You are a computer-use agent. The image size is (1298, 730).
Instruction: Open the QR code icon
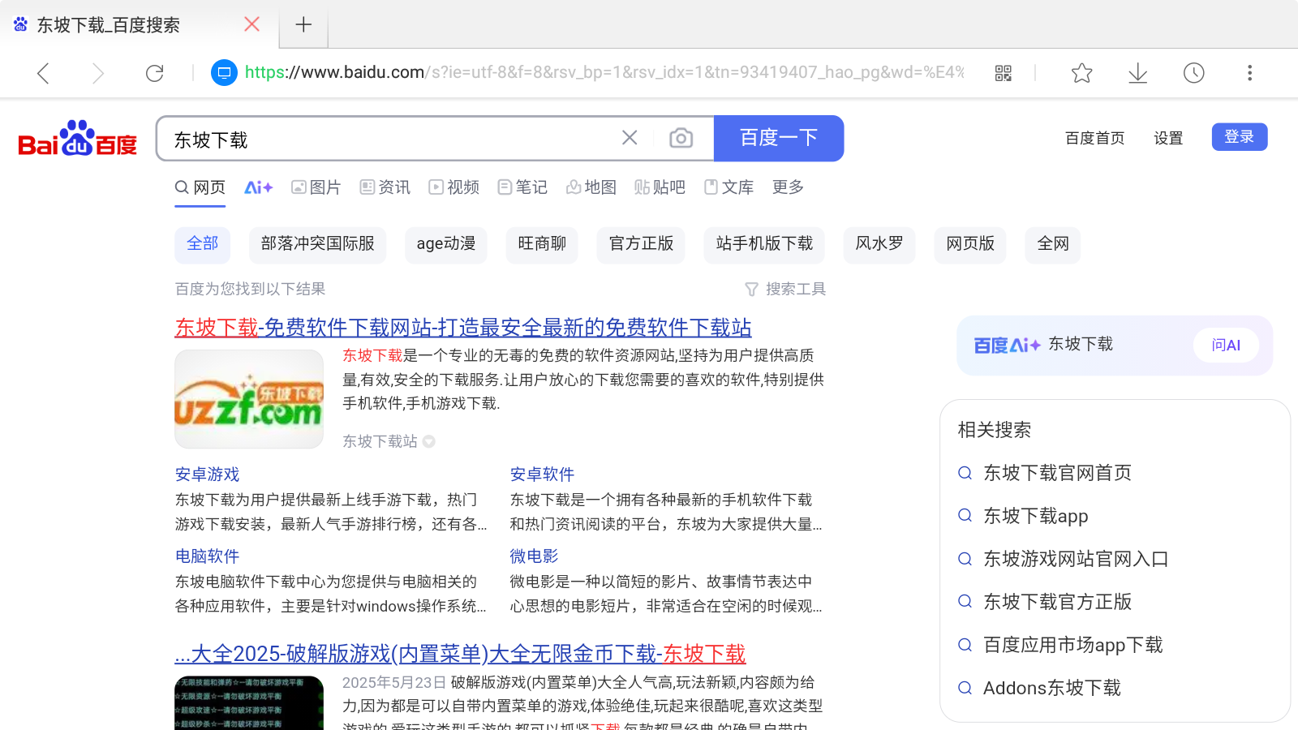click(1004, 73)
